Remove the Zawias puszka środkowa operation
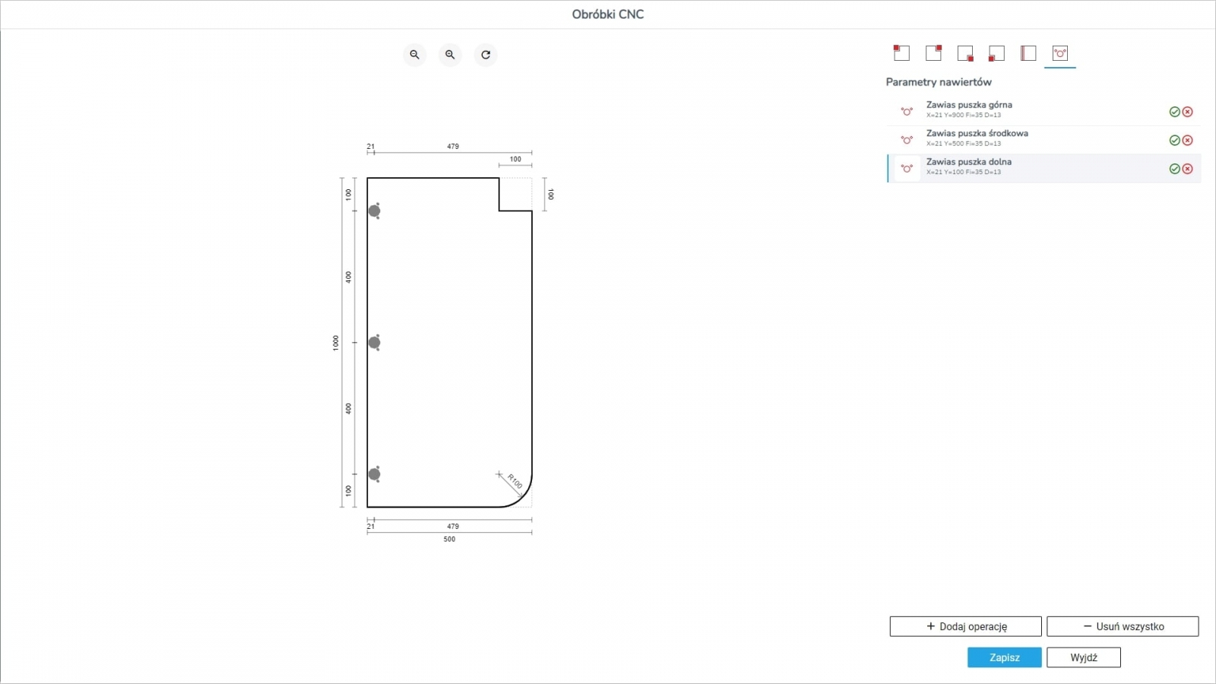The width and height of the screenshot is (1216, 684). pyautogui.click(x=1187, y=141)
